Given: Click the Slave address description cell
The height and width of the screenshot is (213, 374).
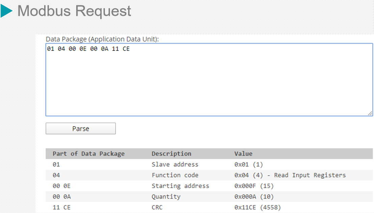Looking at the screenshot, I should 175,165.
